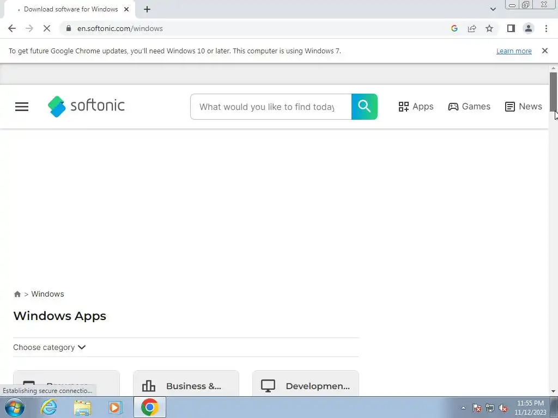Screen dimensions: 558x418
Task: Open the Games section in Softonic header
Action: (469, 107)
